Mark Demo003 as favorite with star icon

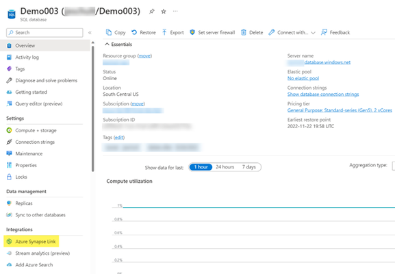click(x=164, y=12)
